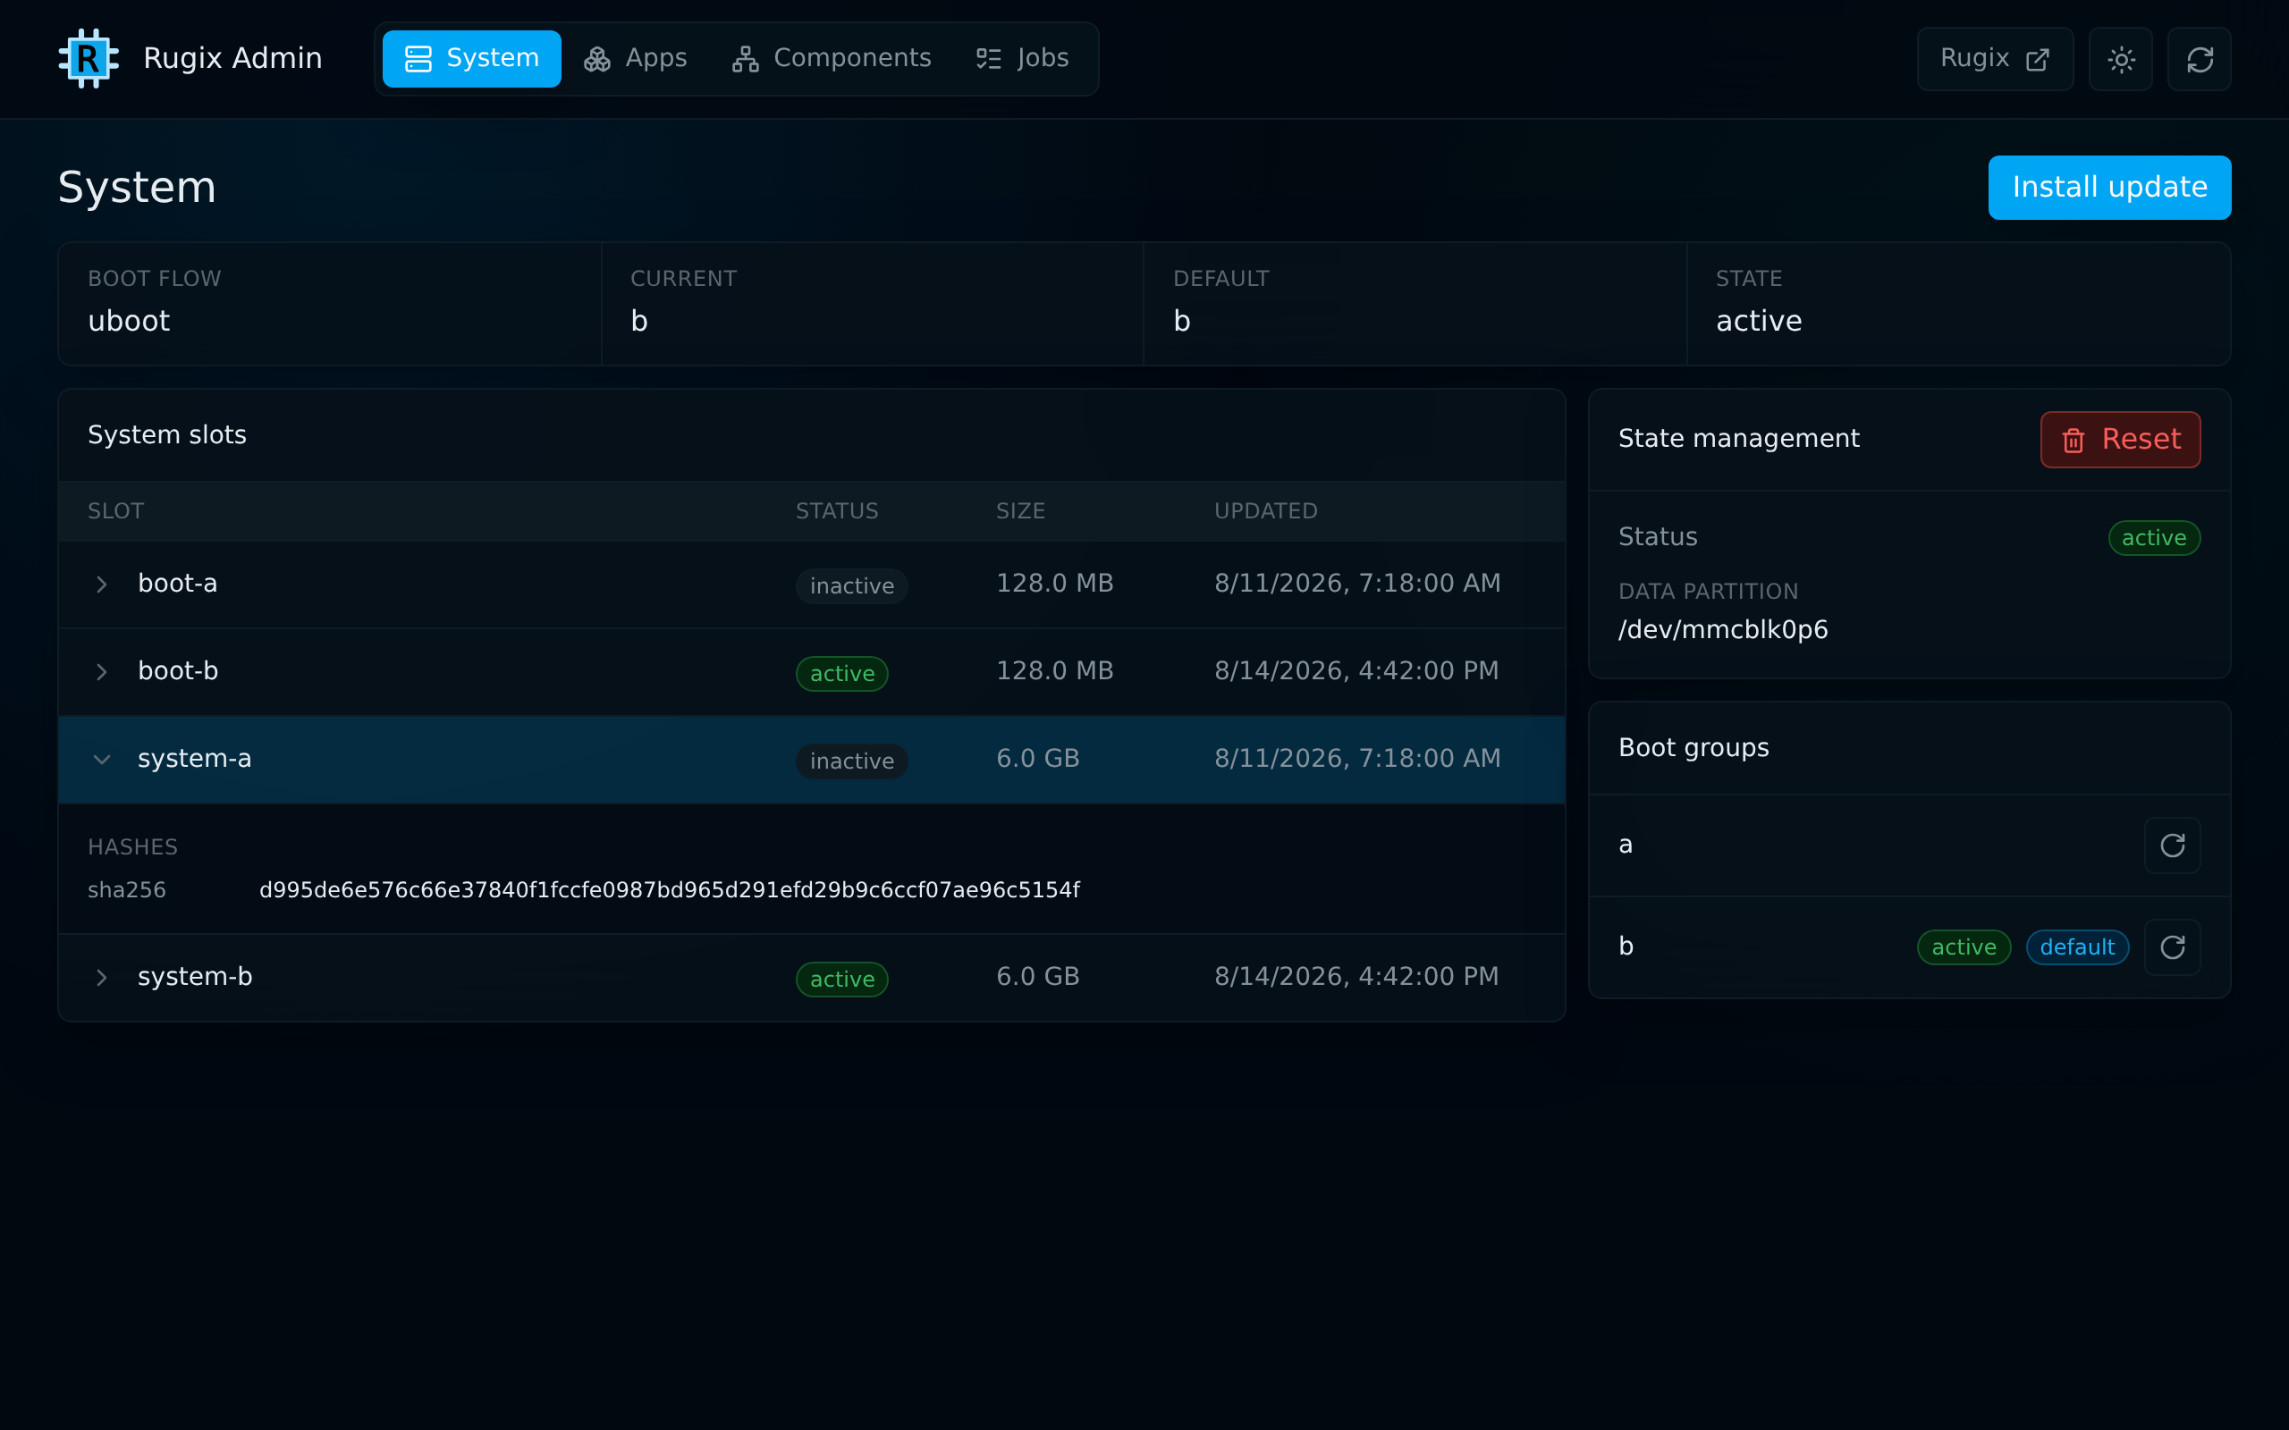Click the active badge on boot-b
The image size is (2289, 1430).
(x=841, y=674)
